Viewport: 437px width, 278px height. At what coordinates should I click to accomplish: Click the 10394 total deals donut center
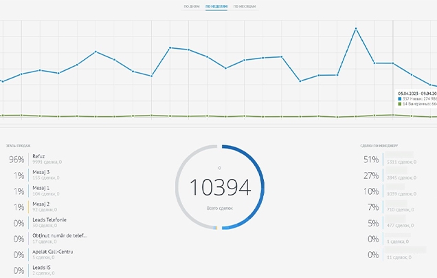pyautogui.click(x=219, y=187)
